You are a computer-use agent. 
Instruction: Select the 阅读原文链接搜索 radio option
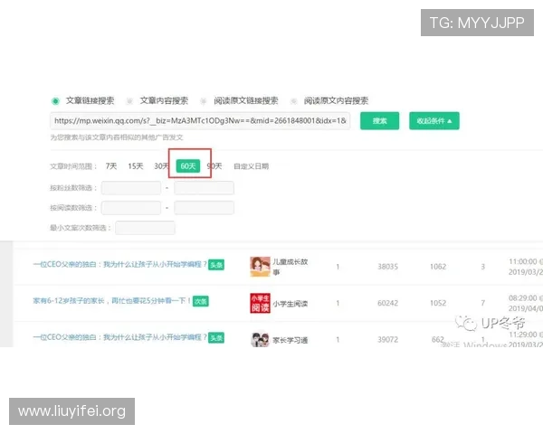(204, 101)
